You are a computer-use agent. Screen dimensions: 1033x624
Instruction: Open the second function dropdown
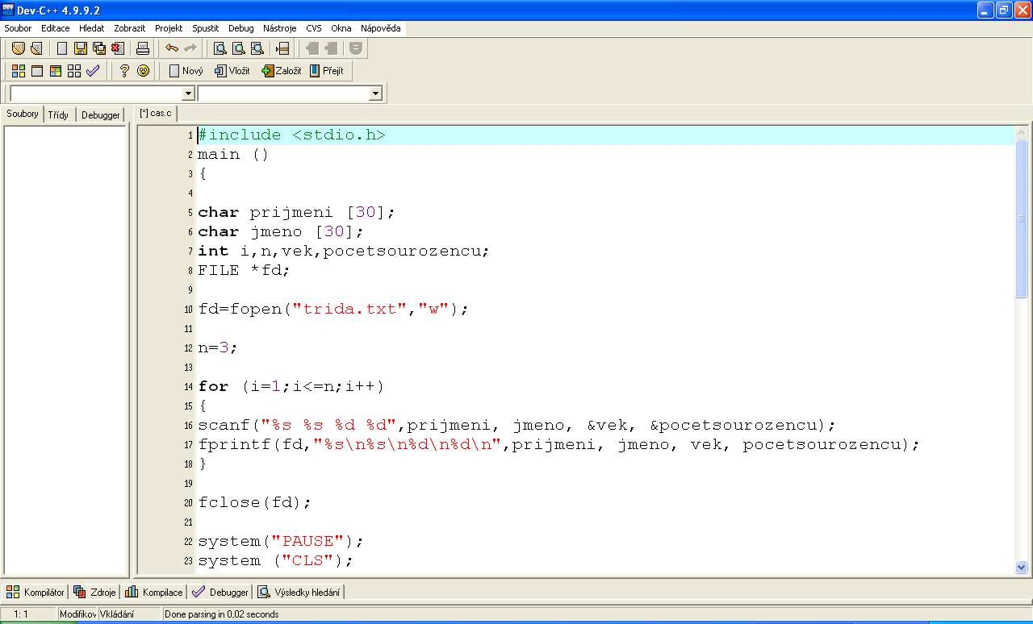(x=374, y=94)
